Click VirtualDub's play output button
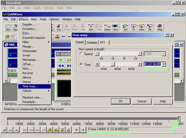The image size is (186, 138). point(16,130)
